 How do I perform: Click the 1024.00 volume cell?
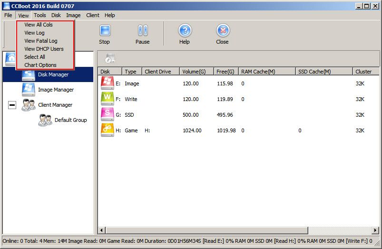[x=192, y=130]
